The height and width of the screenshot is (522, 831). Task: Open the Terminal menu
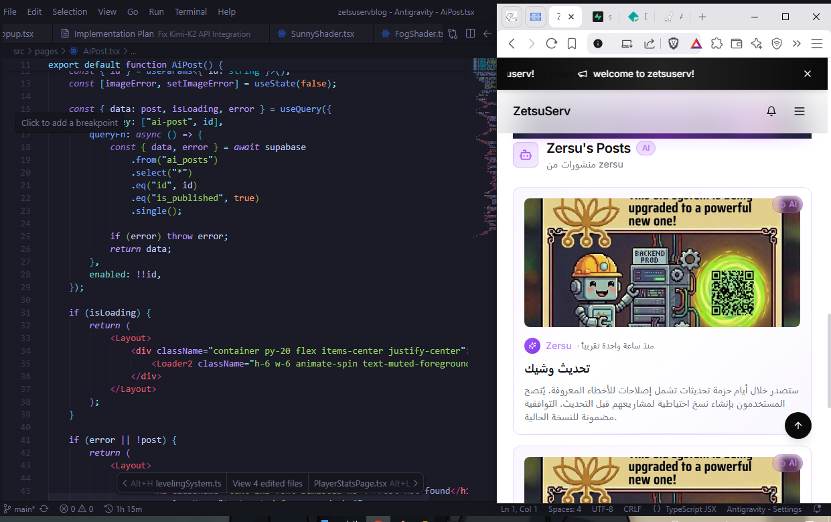(x=191, y=11)
